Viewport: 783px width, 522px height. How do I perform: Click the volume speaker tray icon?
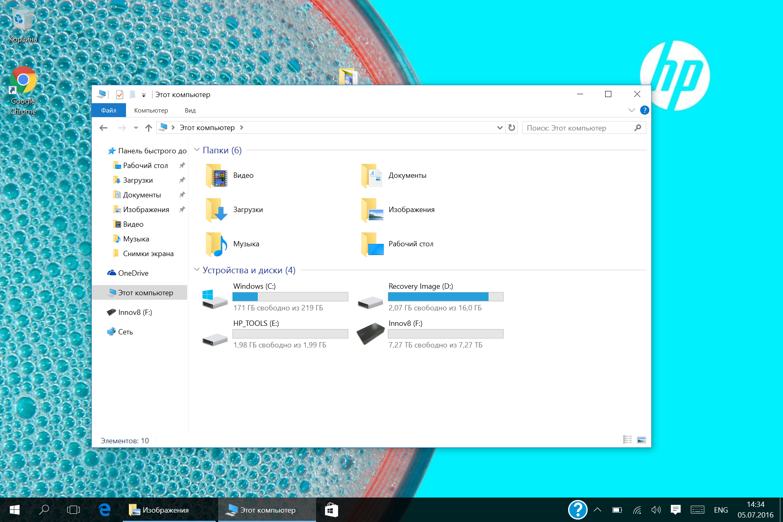[x=656, y=510]
